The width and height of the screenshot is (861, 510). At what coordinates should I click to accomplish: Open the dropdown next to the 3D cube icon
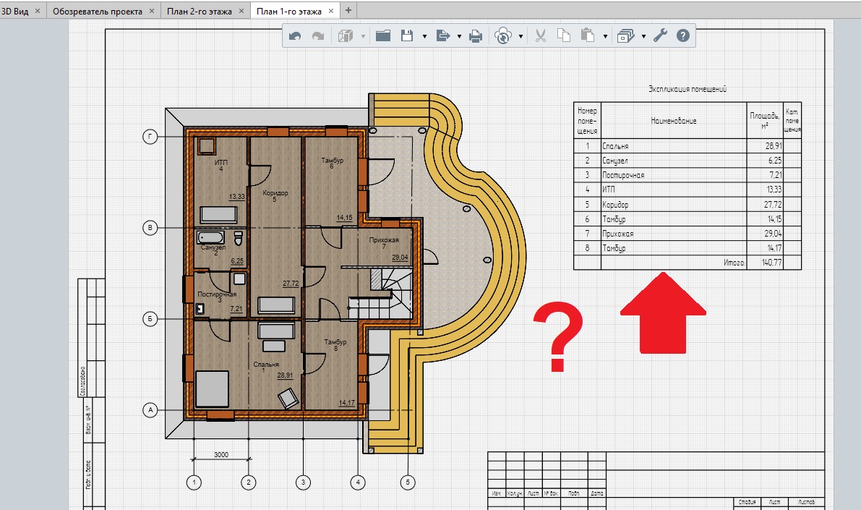[x=363, y=37]
